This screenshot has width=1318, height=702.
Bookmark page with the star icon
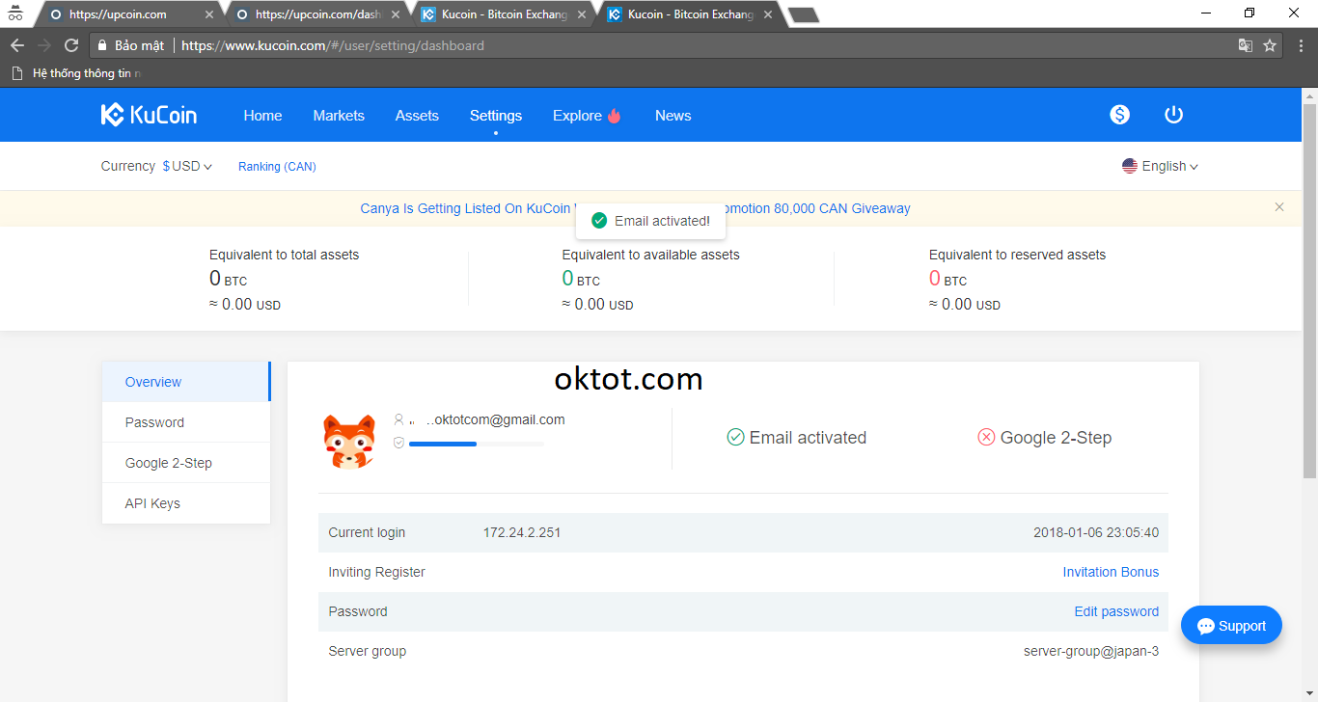coord(1270,45)
